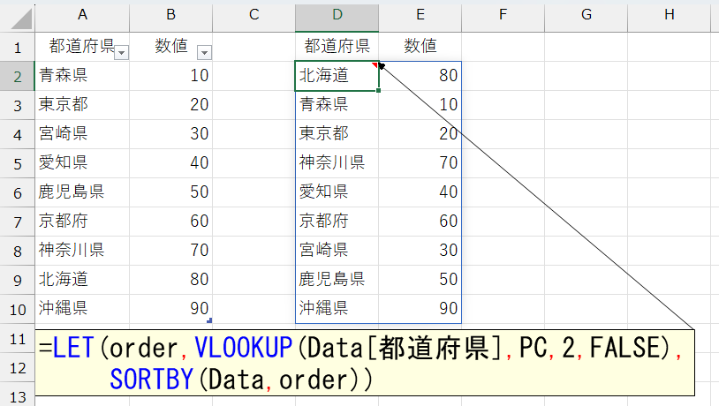Image resolution: width=719 pixels, height=406 pixels.
Task: Click cell B4 with value 30
Action: pyautogui.click(x=171, y=134)
